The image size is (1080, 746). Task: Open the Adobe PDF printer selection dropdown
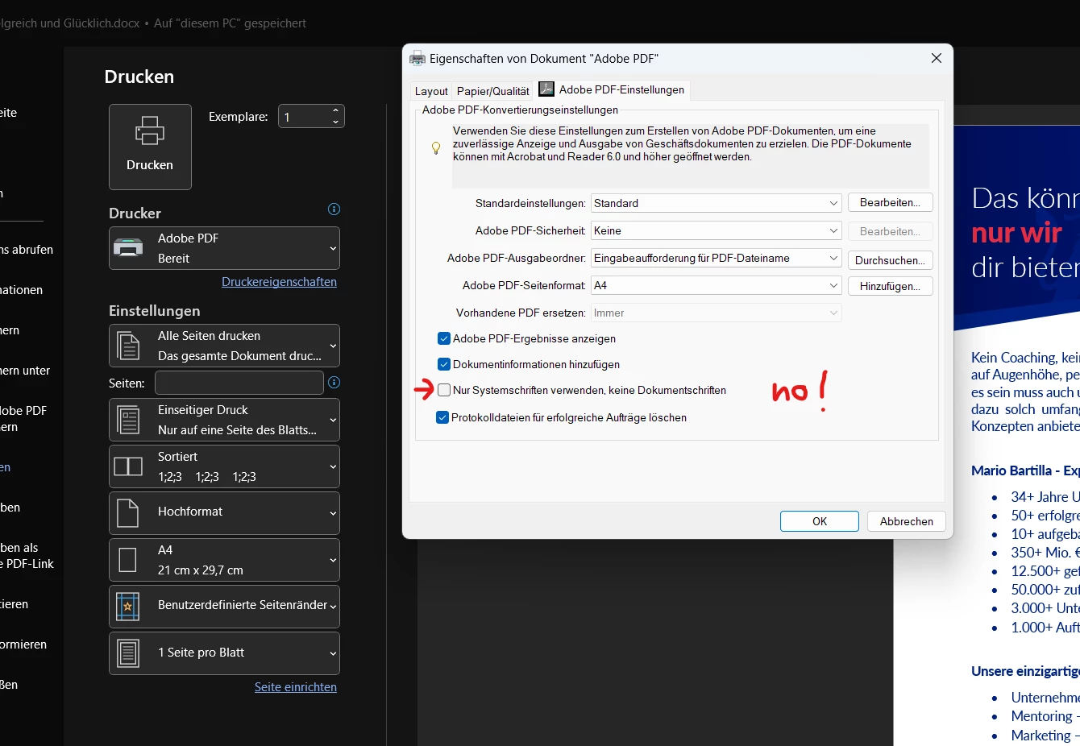[224, 248]
